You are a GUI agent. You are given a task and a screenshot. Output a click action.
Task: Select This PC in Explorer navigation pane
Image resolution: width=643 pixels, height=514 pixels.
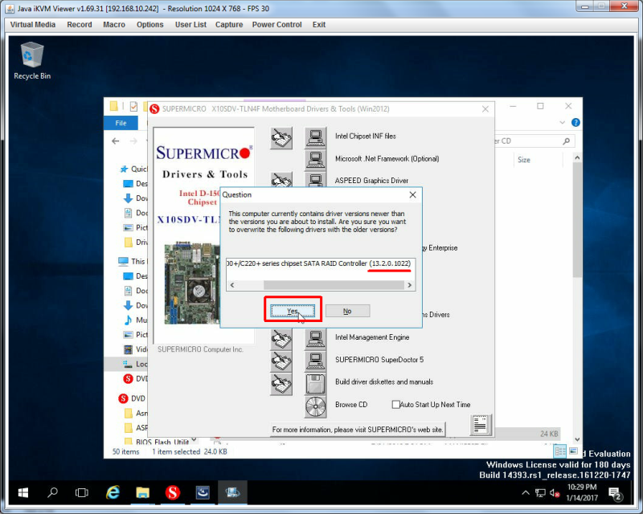click(133, 261)
